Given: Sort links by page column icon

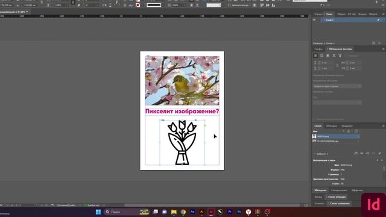Looking at the screenshot, I should pos(356,131).
